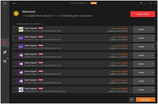158x104 pixels.
Task: Click the Visual C++ 2008 (x86) icon
Action: (21, 30)
